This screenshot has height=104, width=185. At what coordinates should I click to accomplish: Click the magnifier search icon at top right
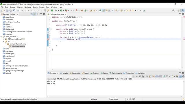[173, 10]
